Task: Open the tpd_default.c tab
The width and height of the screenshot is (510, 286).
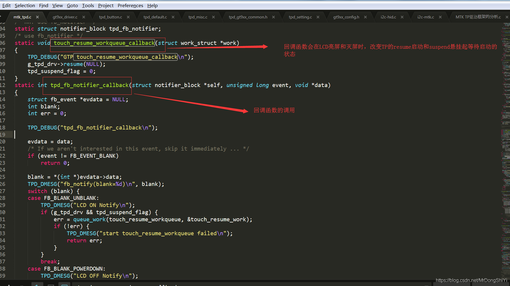Action: pyautogui.click(x=155, y=17)
